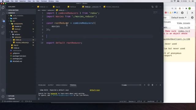
Task: Open console settings gear in DevTools
Action: pyautogui.click(x=192, y=18)
